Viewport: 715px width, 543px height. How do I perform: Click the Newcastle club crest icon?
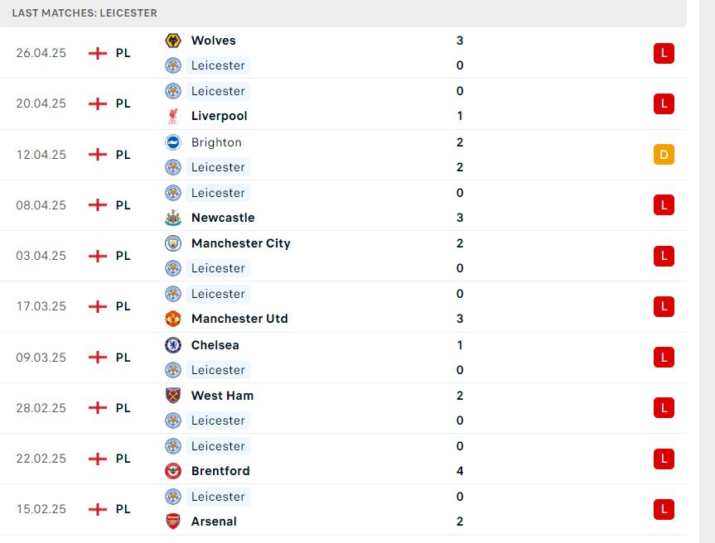[173, 218]
